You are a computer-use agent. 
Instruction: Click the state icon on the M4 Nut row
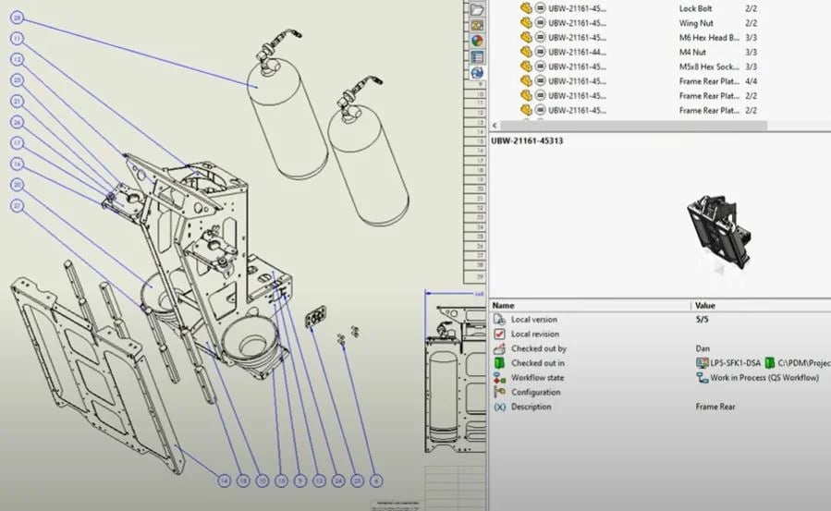[x=540, y=52]
